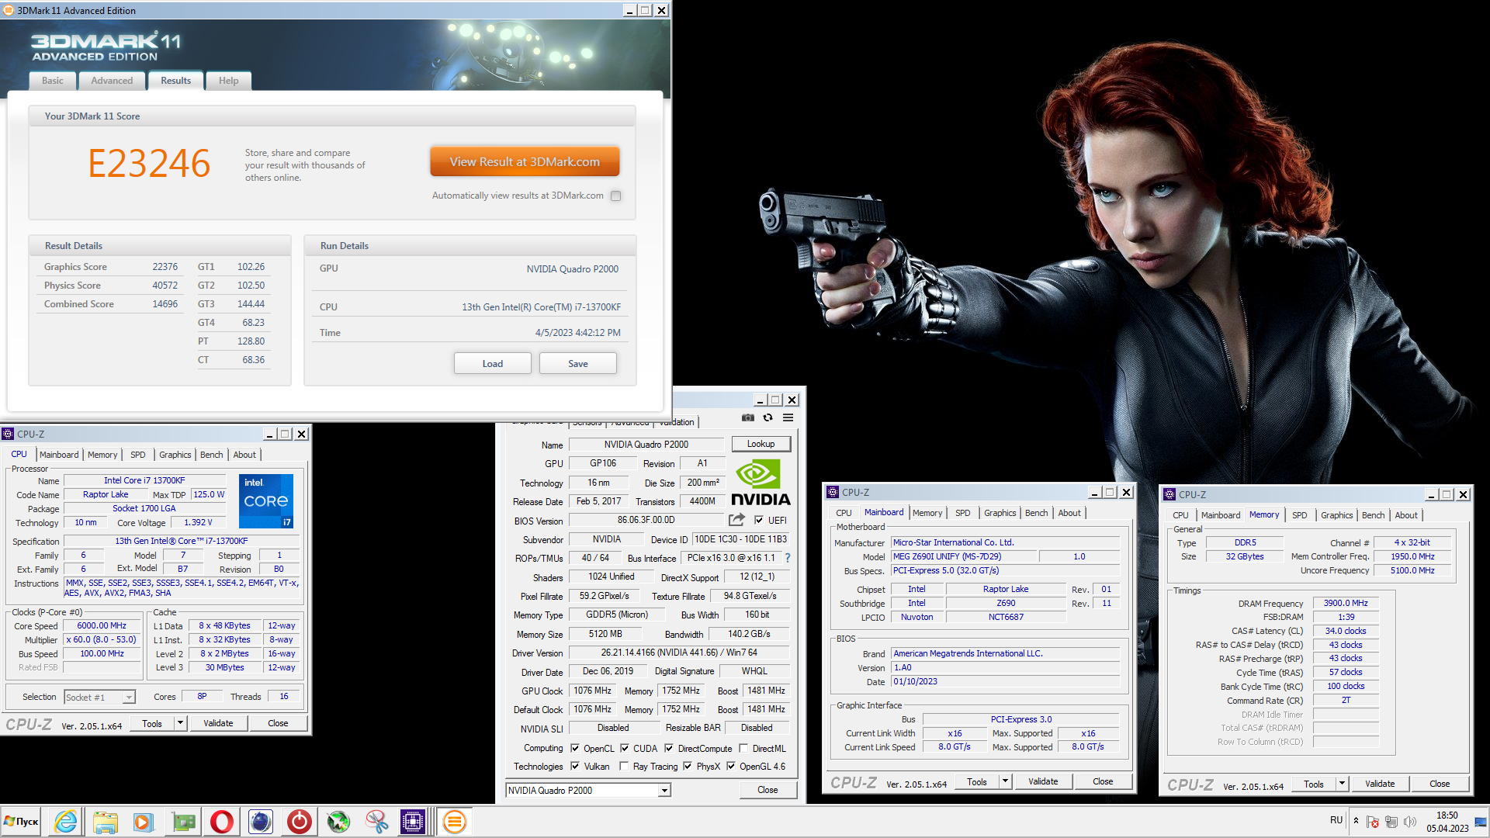Open the network tray icon

tap(1391, 822)
